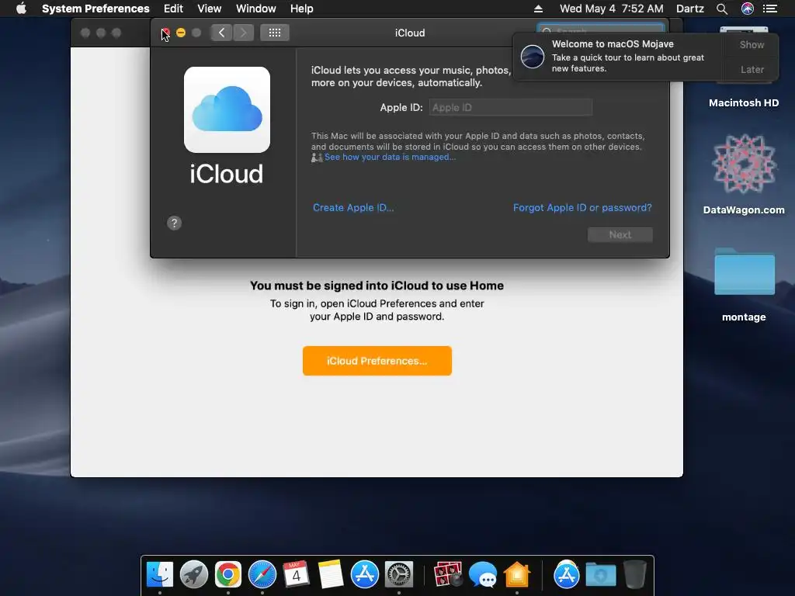
Task: Click Forgot Apple ID or password link
Action: [582, 208]
